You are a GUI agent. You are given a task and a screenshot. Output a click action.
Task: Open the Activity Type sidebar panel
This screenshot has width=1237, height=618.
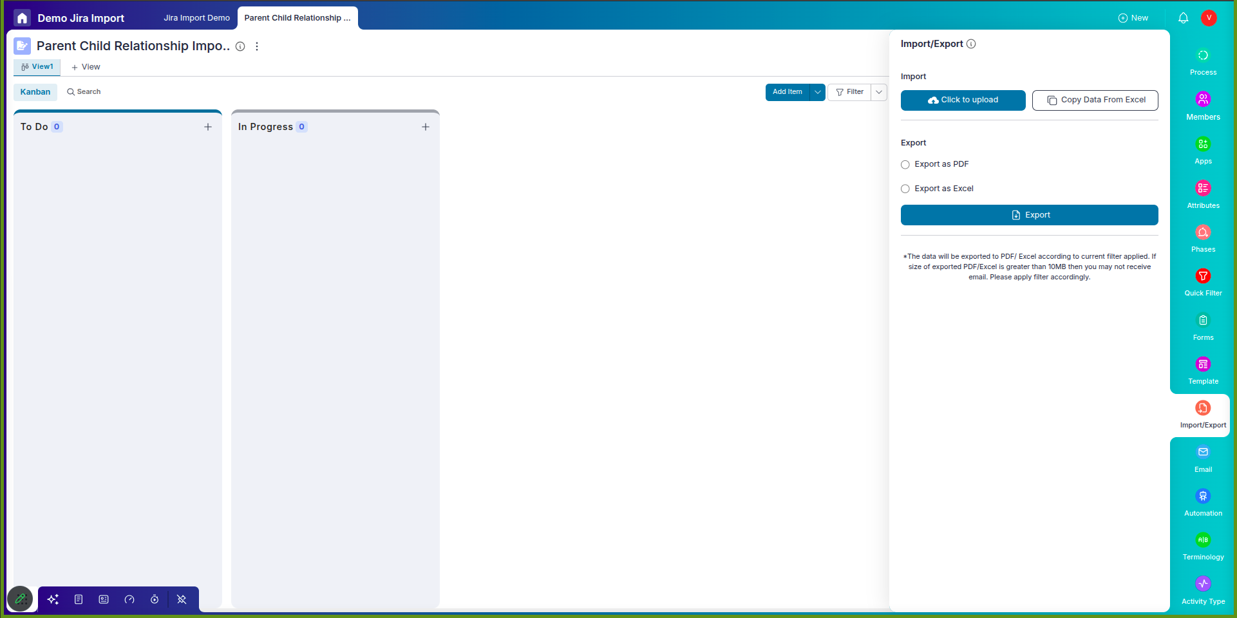click(x=1203, y=592)
